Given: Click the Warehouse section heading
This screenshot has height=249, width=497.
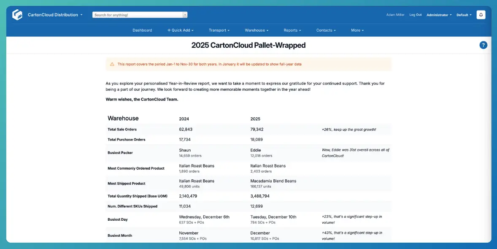Looking at the screenshot, I should [x=123, y=118].
